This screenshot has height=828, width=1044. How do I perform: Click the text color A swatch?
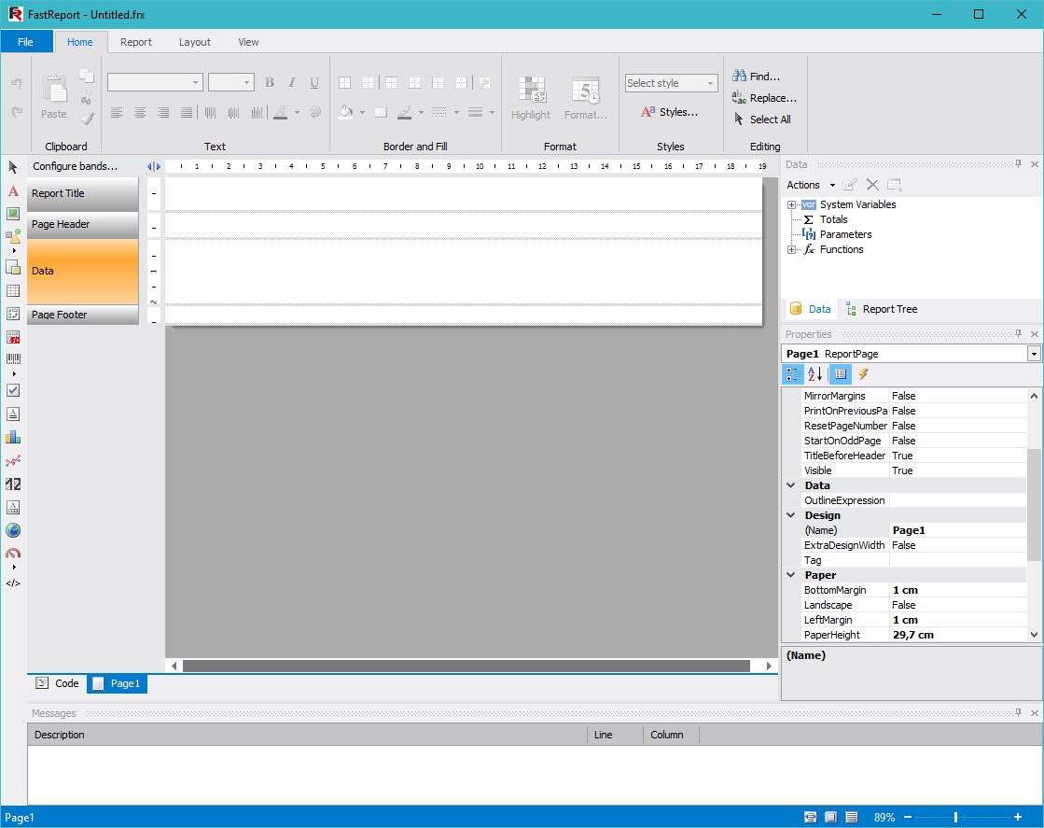[280, 112]
